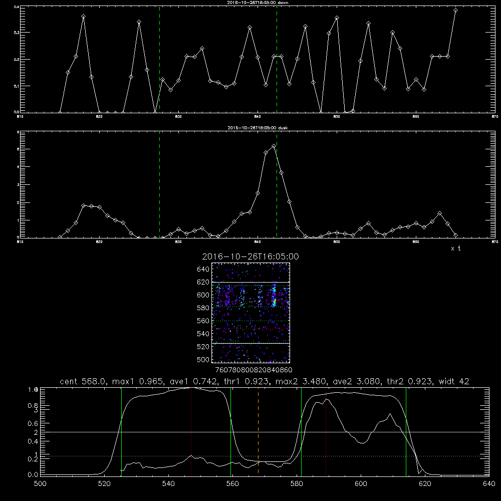
Task: Click y-axis label '600' beside the spectrogram
Action: [x=203, y=295]
